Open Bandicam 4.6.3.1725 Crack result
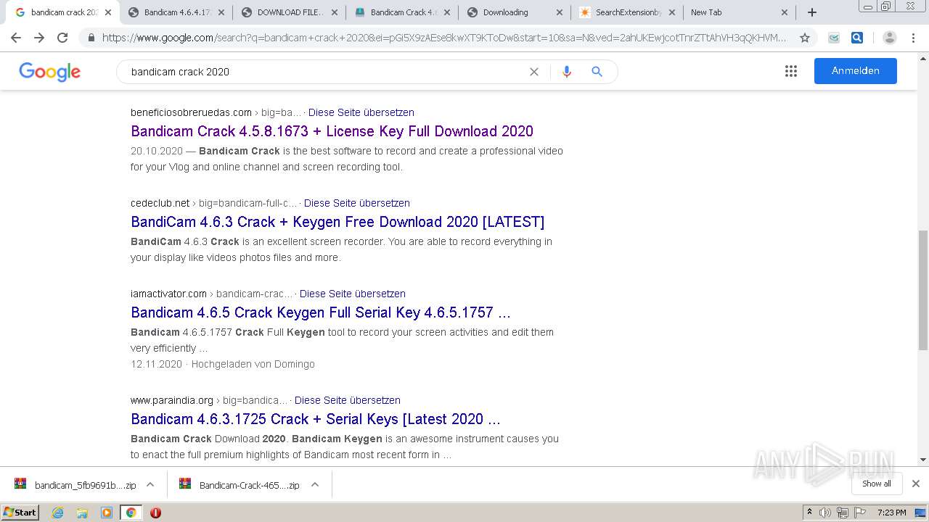Viewport: 929px width, 522px height. click(316, 419)
